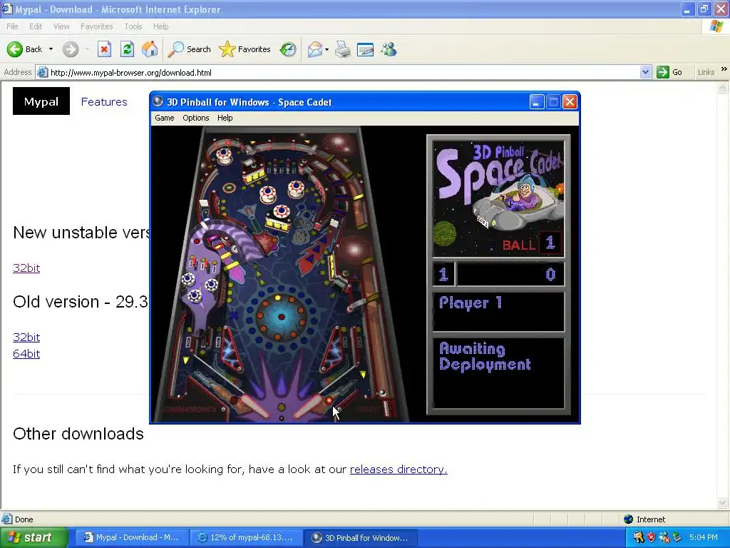Viewport: 730px width, 548px height.
Task: Click the Messenger tray icon with red X
Action: pos(664,538)
